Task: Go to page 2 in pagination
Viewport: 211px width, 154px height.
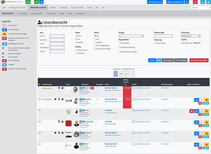Action: (121, 74)
